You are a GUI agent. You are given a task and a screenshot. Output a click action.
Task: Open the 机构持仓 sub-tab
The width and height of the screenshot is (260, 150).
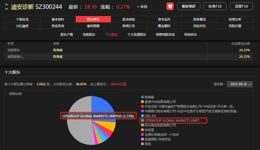[x=191, y=35]
